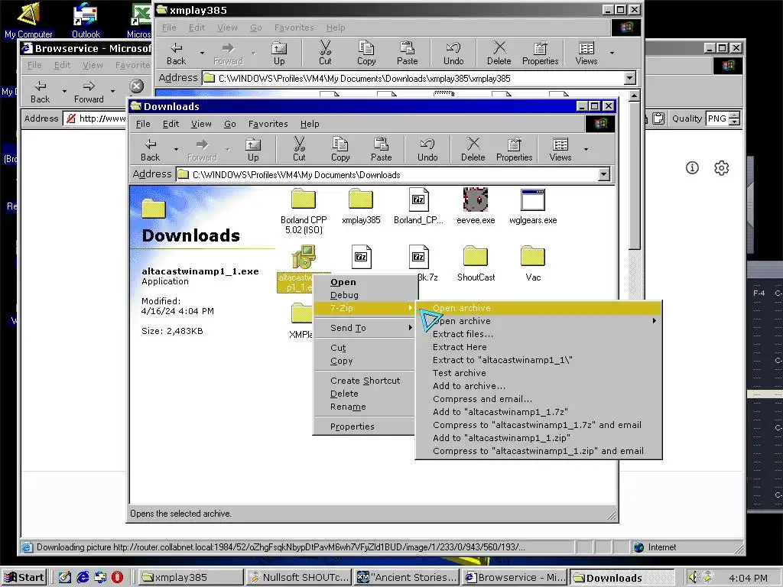Click Paste in the Downloads window toolbar
The width and height of the screenshot is (783, 587).
(x=381, y=150)
